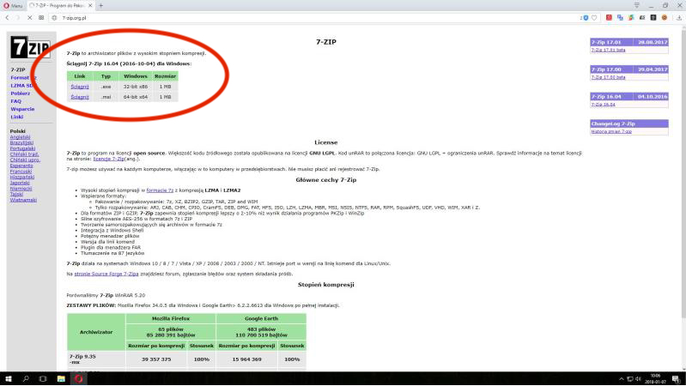Bookmark page with the heart icon
The width and height of the screenshot is (686, 386).
pyautogui.click(x=594, y=18)
